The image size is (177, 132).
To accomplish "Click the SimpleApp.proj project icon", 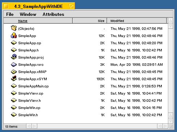I will click(14, 57).
